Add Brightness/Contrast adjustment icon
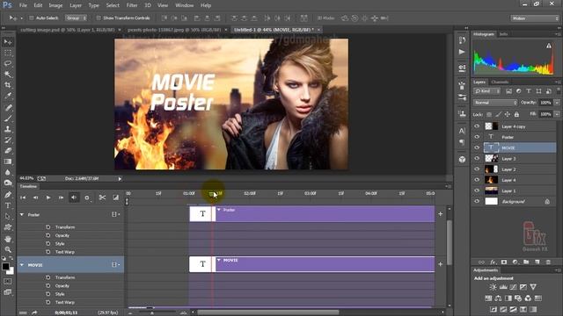The width and height of the screenshot is (563, 316). (493, 287)
